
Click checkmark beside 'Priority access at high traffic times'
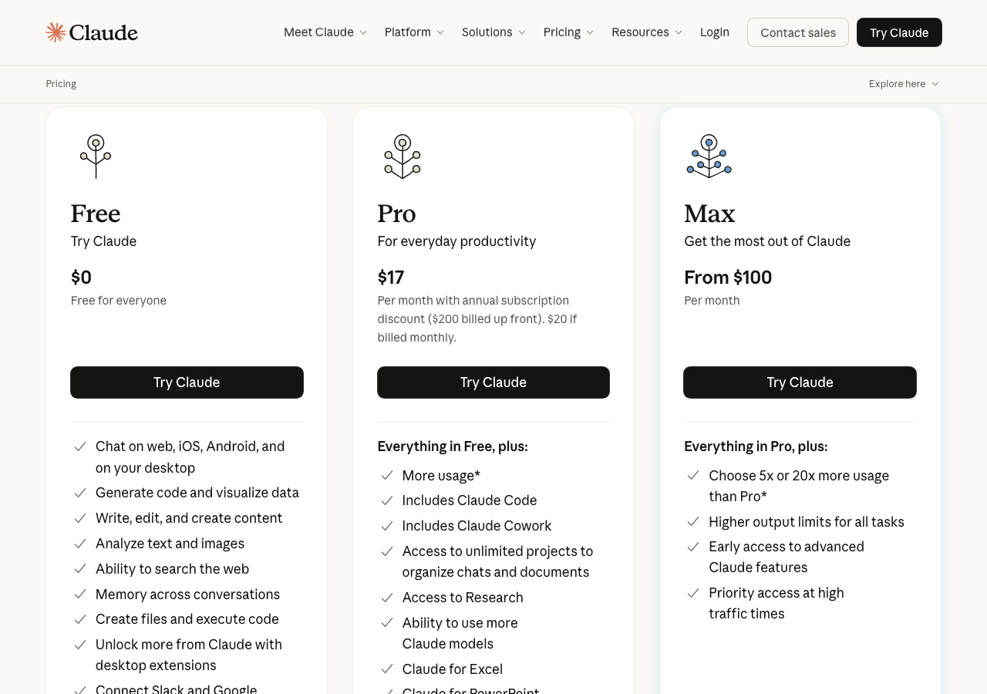tap(693, 593)
